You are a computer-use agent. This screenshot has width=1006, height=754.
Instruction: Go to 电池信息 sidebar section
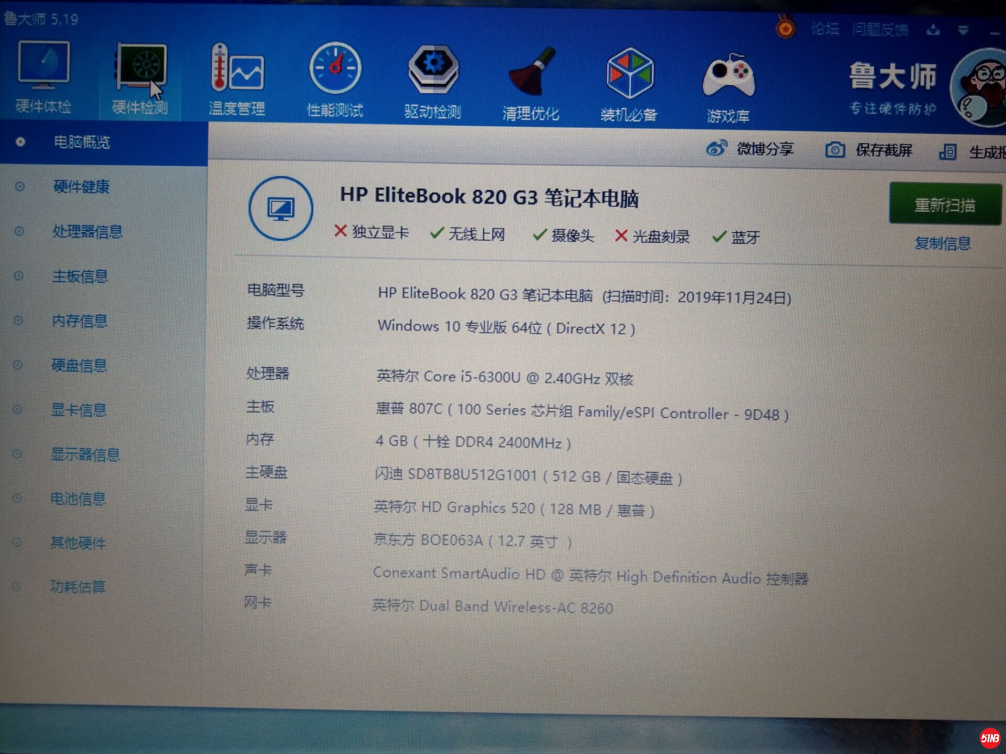click(x=78, y=498)
